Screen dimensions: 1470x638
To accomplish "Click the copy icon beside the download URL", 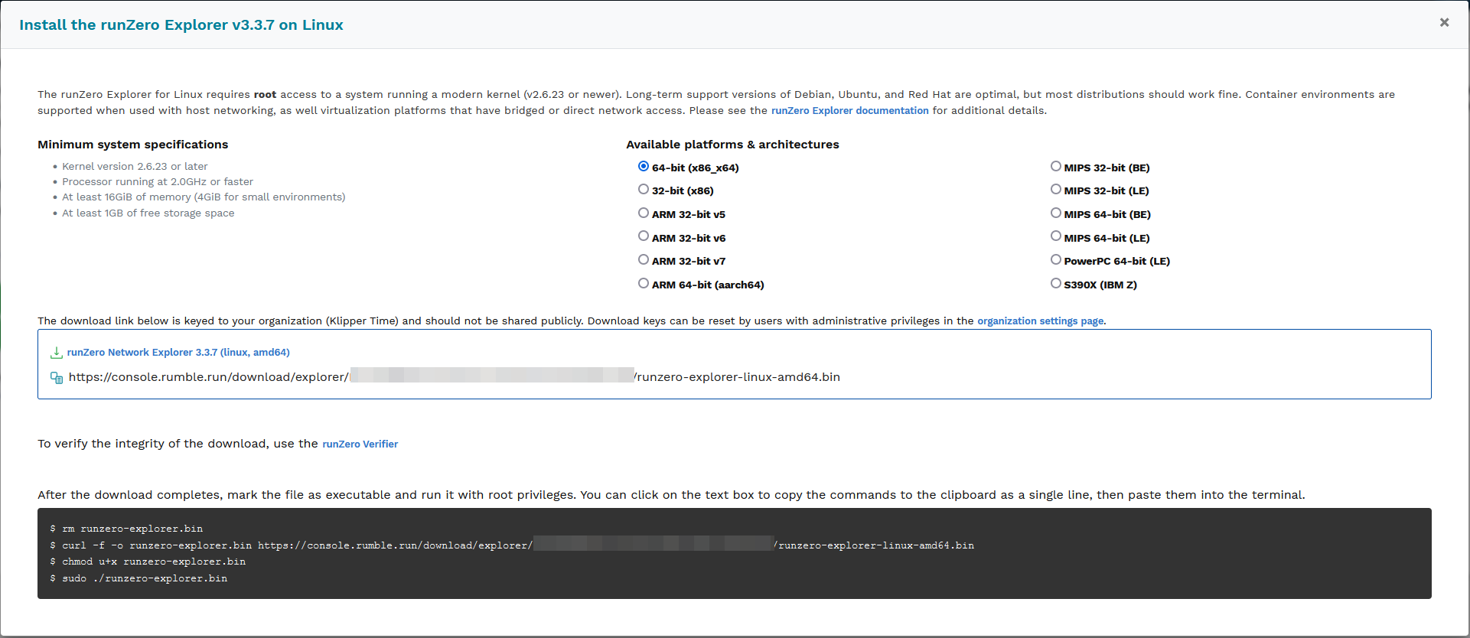I will 57,377.
